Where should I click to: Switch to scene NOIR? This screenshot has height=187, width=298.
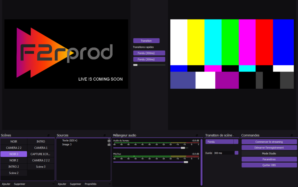click(x=14, y=141)
